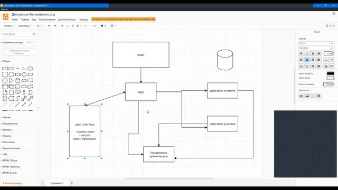Image resolution: width=338 pixels, height=190 pixels.
Task: Select the callout speech-bubble shape
Action: [x=17, y=93]
